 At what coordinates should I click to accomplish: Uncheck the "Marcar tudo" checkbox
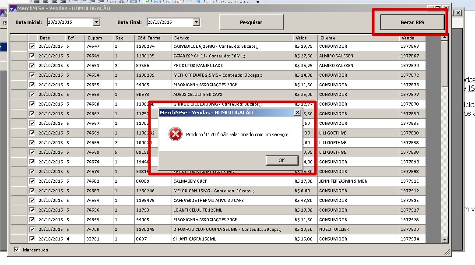pyautogui.click(x=17, y=250)
